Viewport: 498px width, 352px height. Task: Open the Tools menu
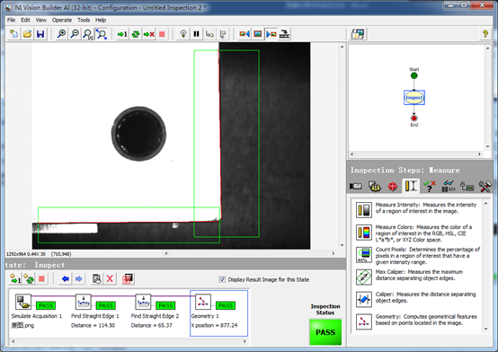(84, 20)
